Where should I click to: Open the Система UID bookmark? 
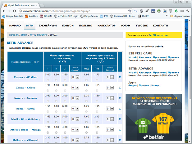tap(123, 16)
